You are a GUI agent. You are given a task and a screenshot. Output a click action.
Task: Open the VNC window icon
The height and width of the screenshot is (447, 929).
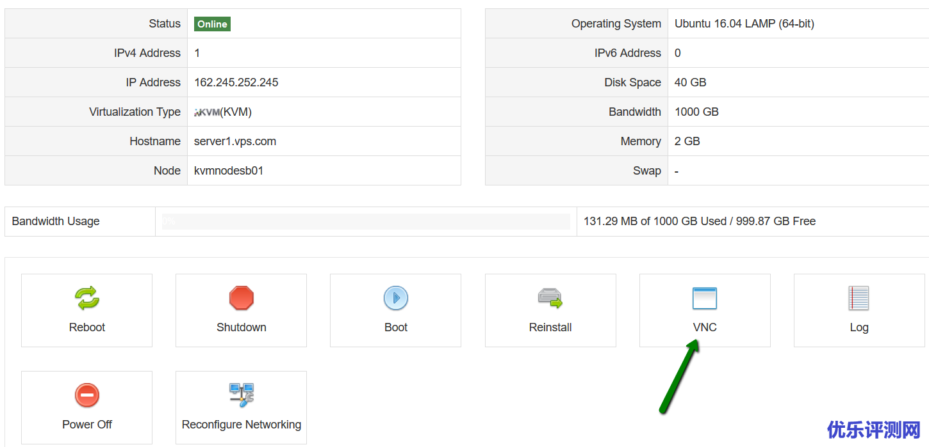(705, 299)
